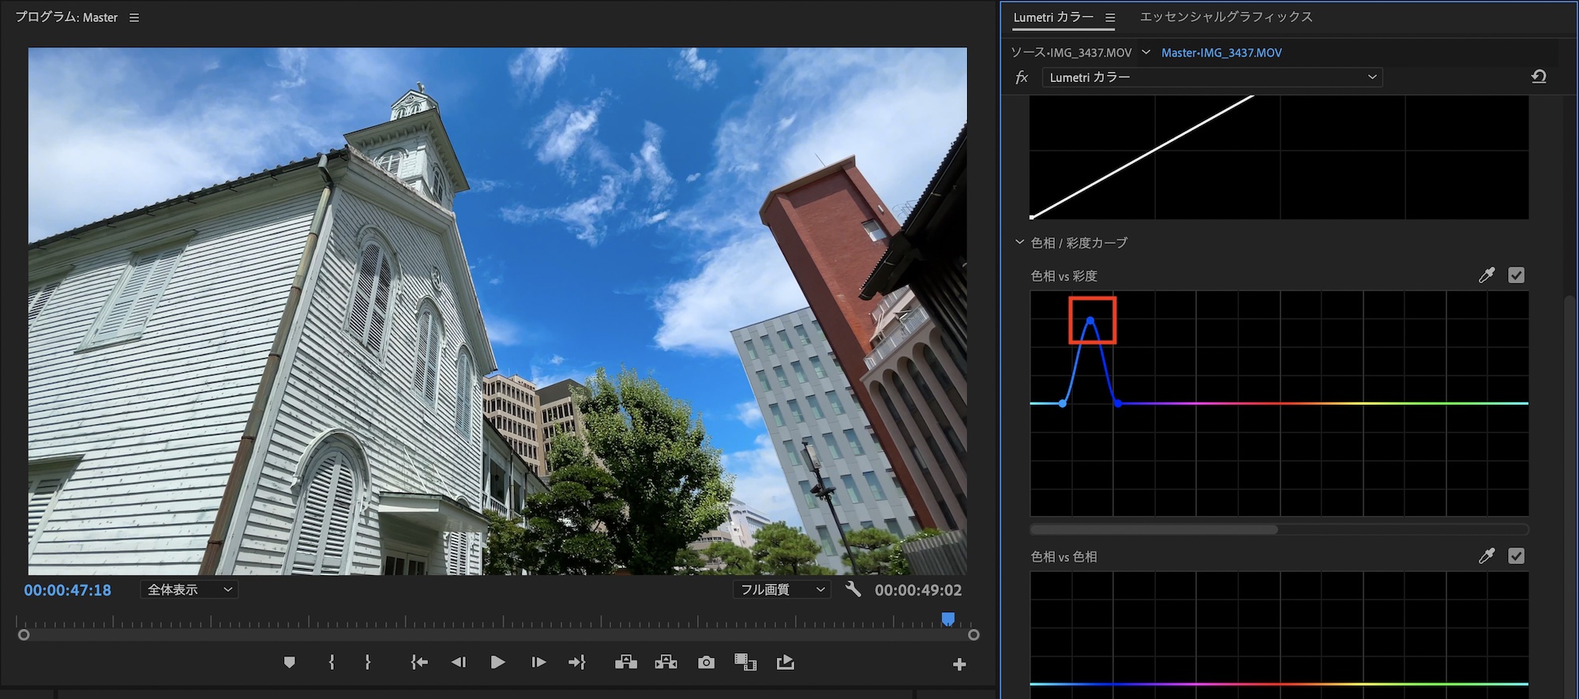Click the Mark In bracket icon
The width and height of the screenshot is (1579, 699).
pyautogui.click(x=332, y=663)
